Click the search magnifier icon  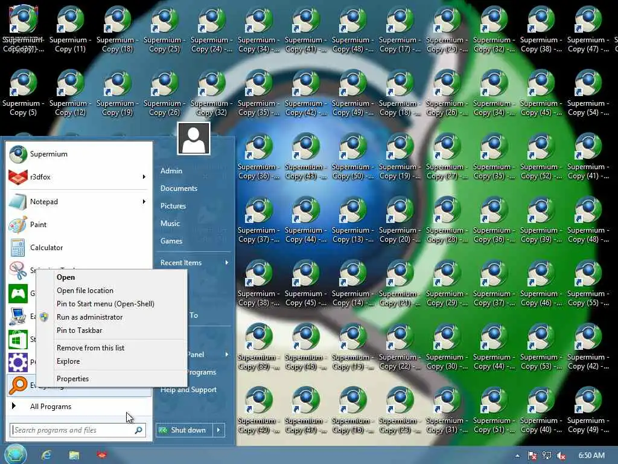(x=138, y=430)
